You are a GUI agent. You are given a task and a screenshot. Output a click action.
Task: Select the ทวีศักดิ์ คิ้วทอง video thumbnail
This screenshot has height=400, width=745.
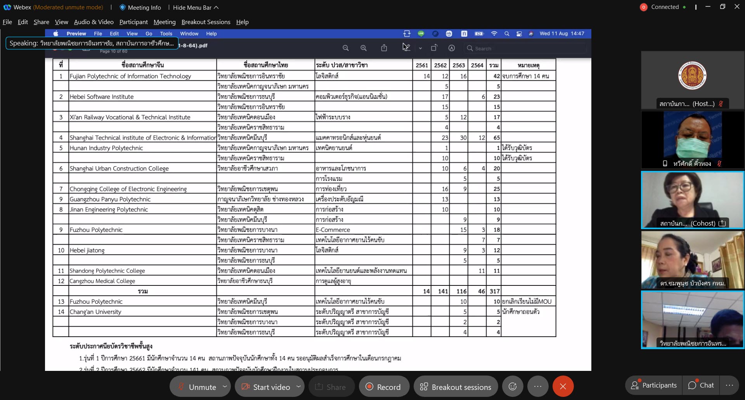(x=693, y=140)
